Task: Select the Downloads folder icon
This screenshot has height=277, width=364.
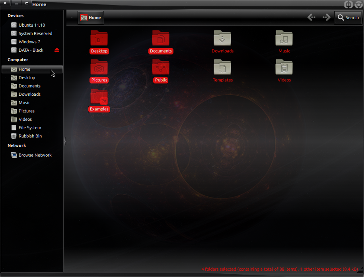Action: [x=222, y=38]
